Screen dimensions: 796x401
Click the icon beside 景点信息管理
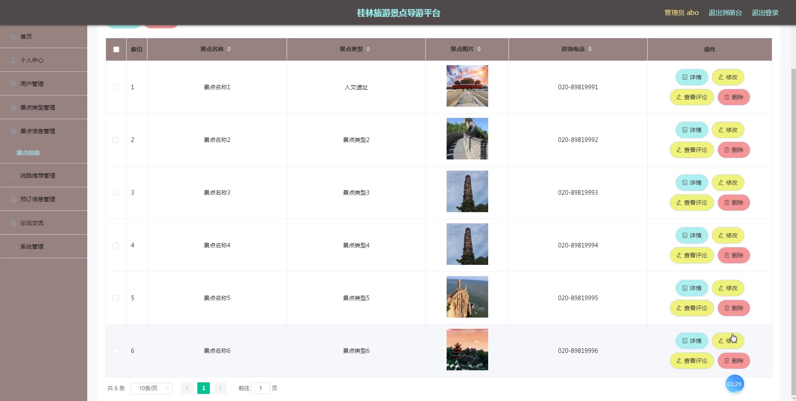pos(13,132)
